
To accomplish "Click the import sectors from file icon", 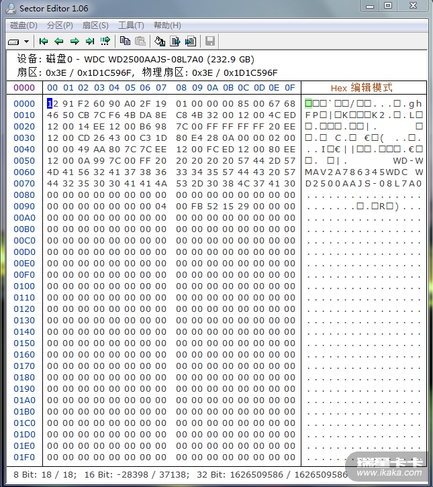I will (191, 42).
